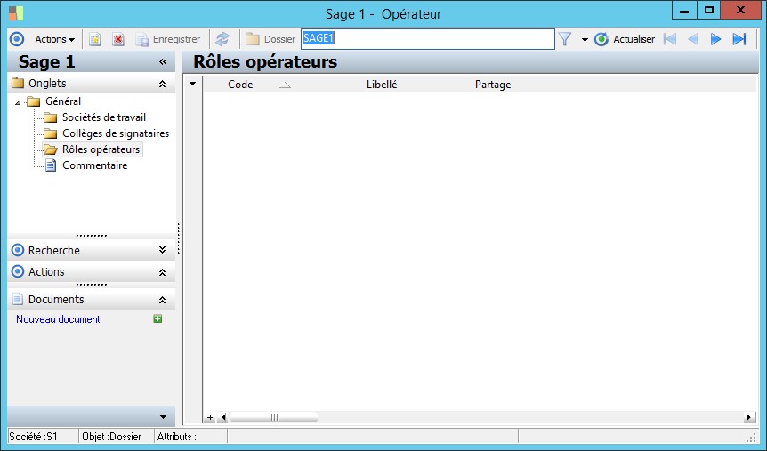Click the filter funnel icon
Image resolution: width=767 pixels, height=451 pixels.
tap(565, 39)
